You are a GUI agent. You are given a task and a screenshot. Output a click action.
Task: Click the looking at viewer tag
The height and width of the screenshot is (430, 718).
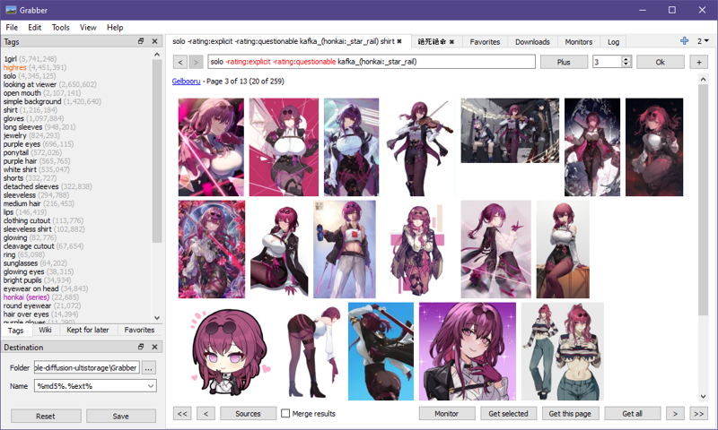tap(30, 84)
